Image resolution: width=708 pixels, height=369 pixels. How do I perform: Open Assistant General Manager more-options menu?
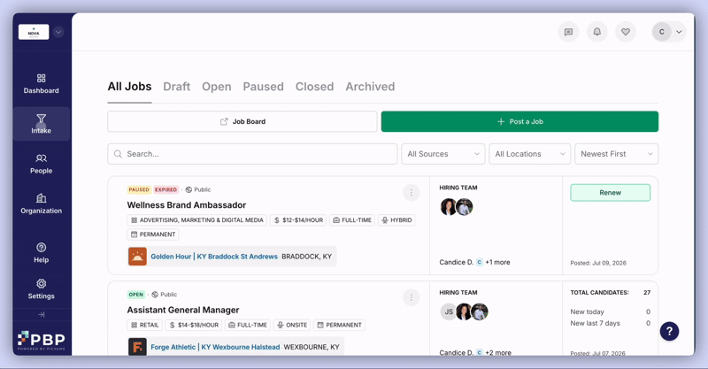411,297
